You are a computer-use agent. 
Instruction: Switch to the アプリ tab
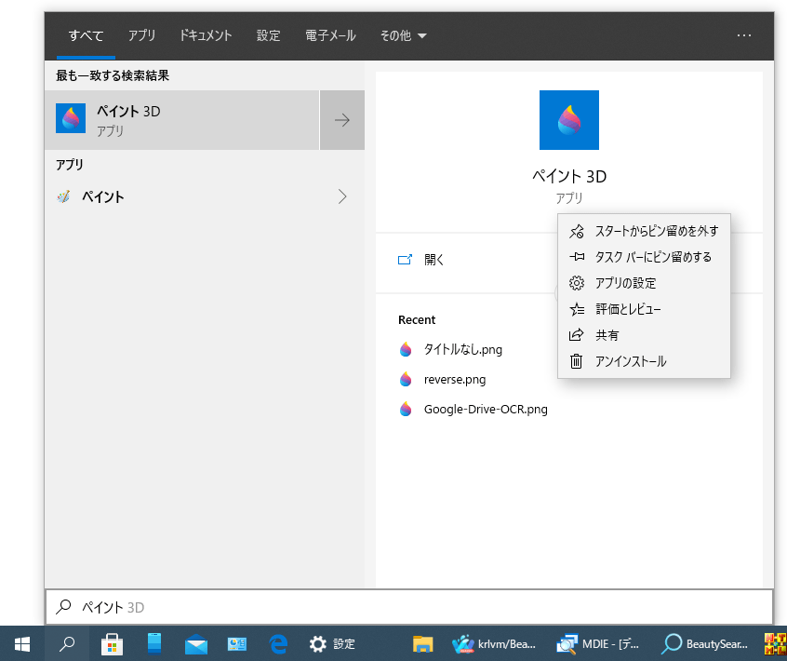tap(141, 35)
